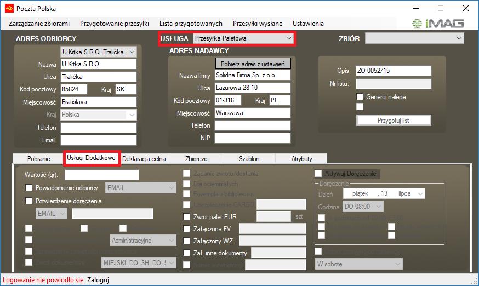
Task: Click the recipient Email field
Action: tap(98, 140)
